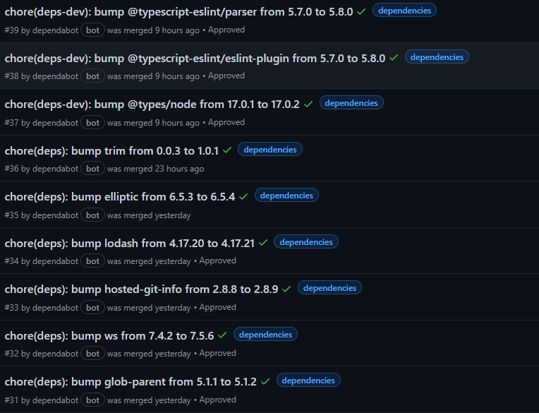View check status on elliptic bump

coord(243,196)
